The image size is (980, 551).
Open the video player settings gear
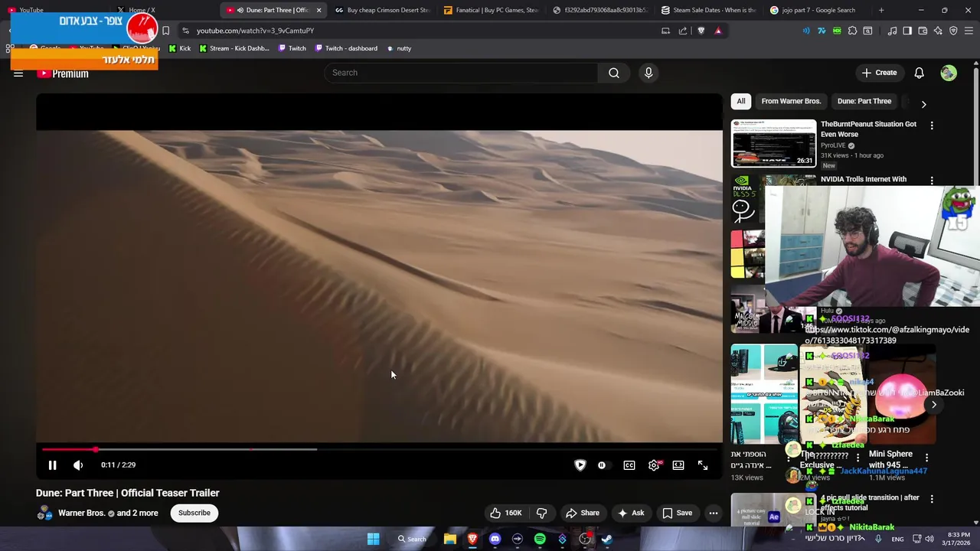pos(654,465)
